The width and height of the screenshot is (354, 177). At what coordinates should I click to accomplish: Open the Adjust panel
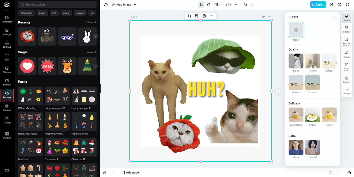click(x=346, y=54)
